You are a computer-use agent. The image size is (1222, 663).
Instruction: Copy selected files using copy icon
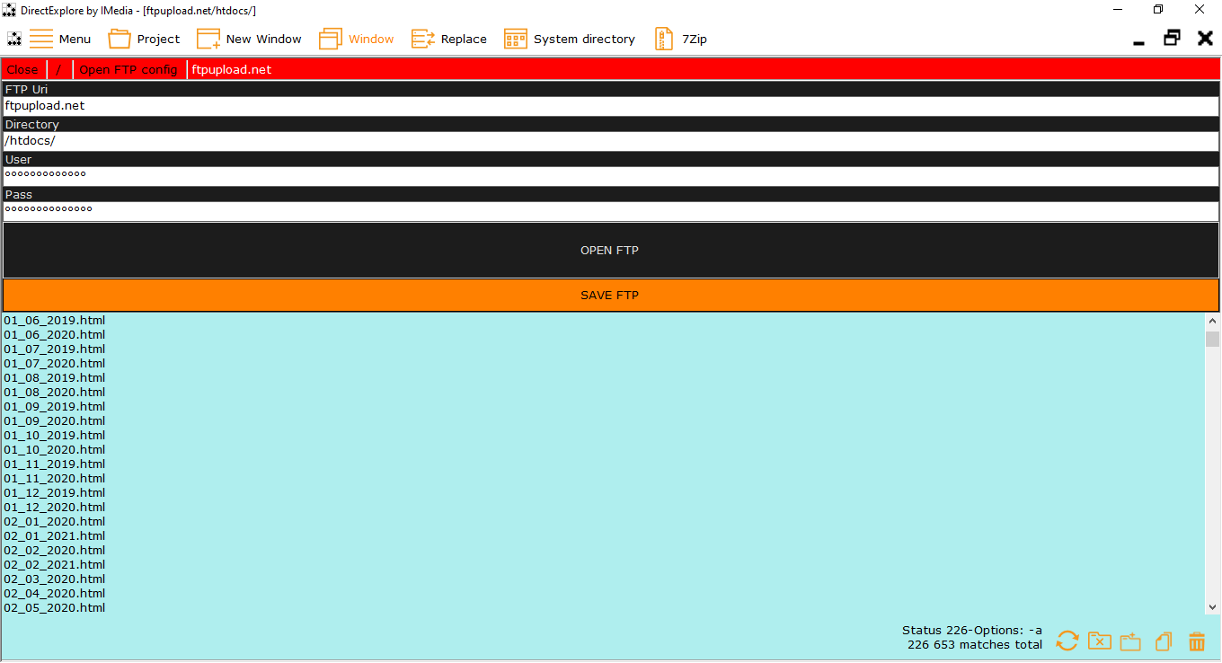pyautogui.click(x=1164, y=641)
